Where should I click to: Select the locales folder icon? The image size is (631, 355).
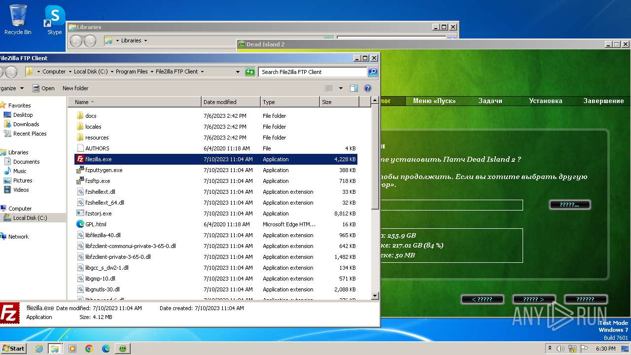point(80,127)
